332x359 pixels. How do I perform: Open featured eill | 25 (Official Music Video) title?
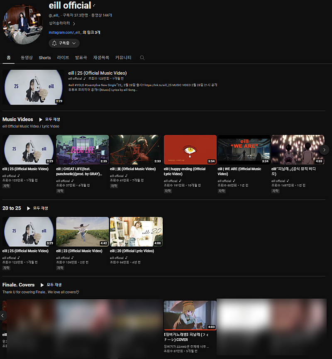[97, 73]
